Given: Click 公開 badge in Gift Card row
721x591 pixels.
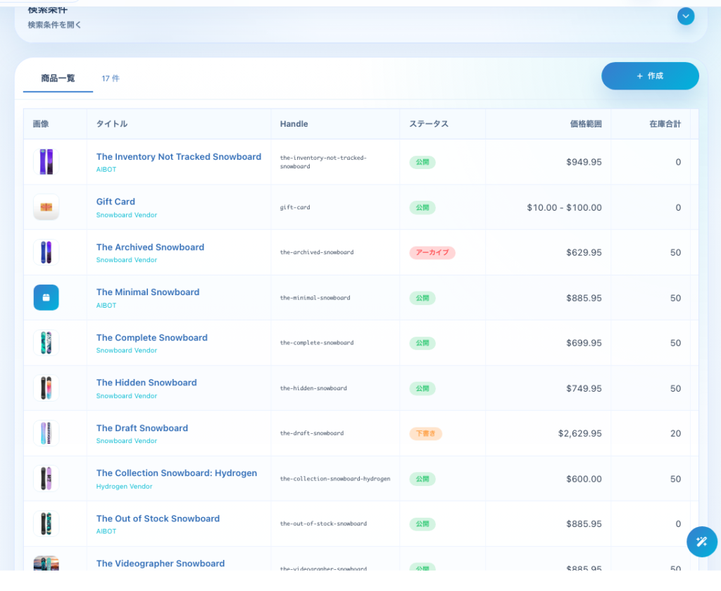Looking at the screenshot, I should coord(422,208).
